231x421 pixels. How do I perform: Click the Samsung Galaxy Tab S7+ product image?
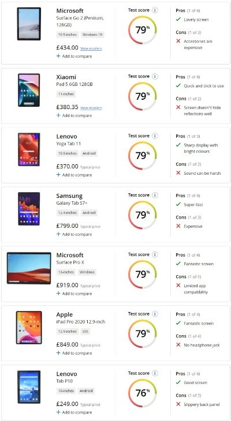pyautogui.click(x=29, y=209)
